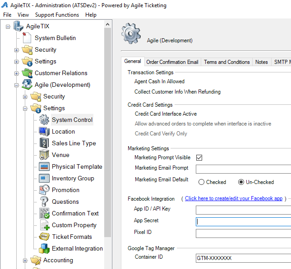Viewport: 291px width, 269px height.
Task: Open the File menu
Action: [7, 15]
